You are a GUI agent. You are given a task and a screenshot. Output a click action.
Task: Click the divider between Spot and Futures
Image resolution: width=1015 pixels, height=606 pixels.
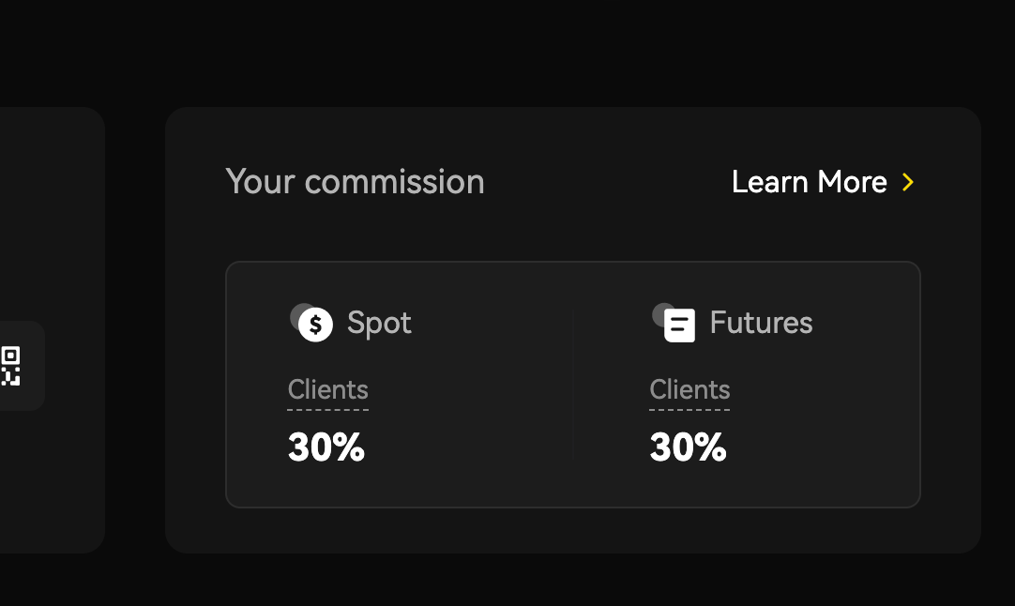[x=573, y=385]
